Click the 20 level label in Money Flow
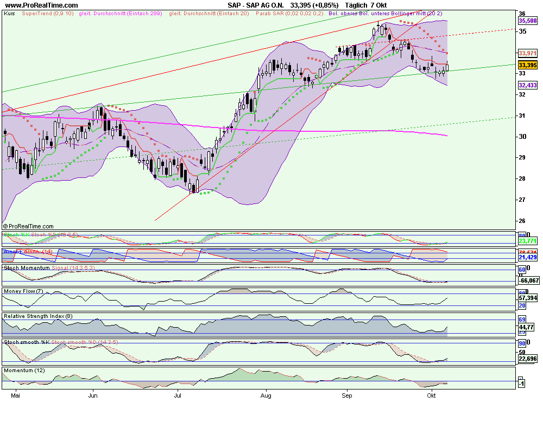 (x=522, y=305)
